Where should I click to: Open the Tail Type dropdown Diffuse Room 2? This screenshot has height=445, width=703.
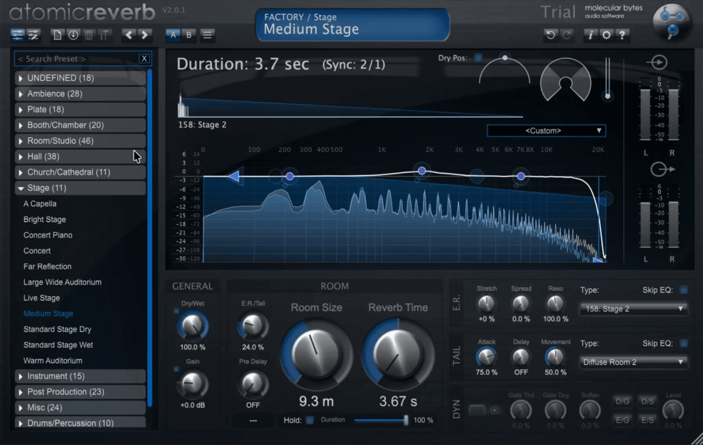tap(634, 362)
